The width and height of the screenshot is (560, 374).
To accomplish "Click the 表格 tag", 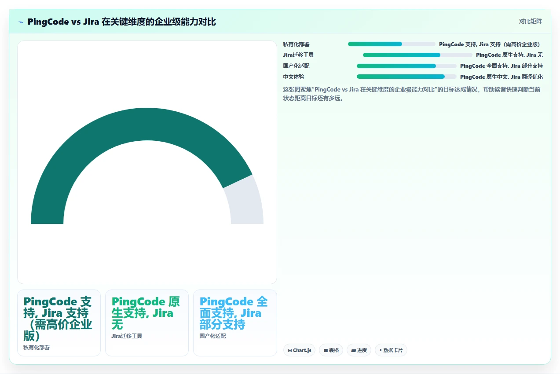I will tap(331, 350).
